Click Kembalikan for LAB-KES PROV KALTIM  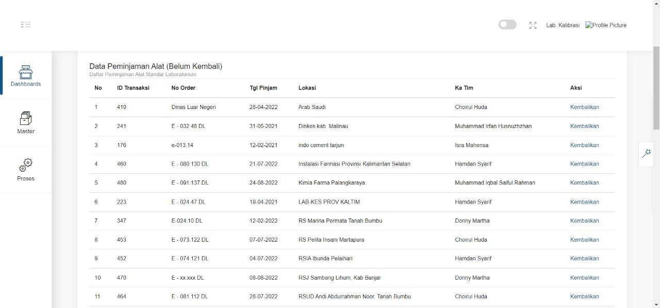(584, 202)
